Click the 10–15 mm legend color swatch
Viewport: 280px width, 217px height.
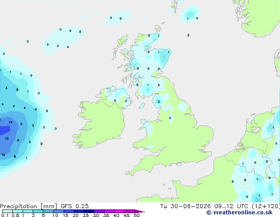coord(58,211)
